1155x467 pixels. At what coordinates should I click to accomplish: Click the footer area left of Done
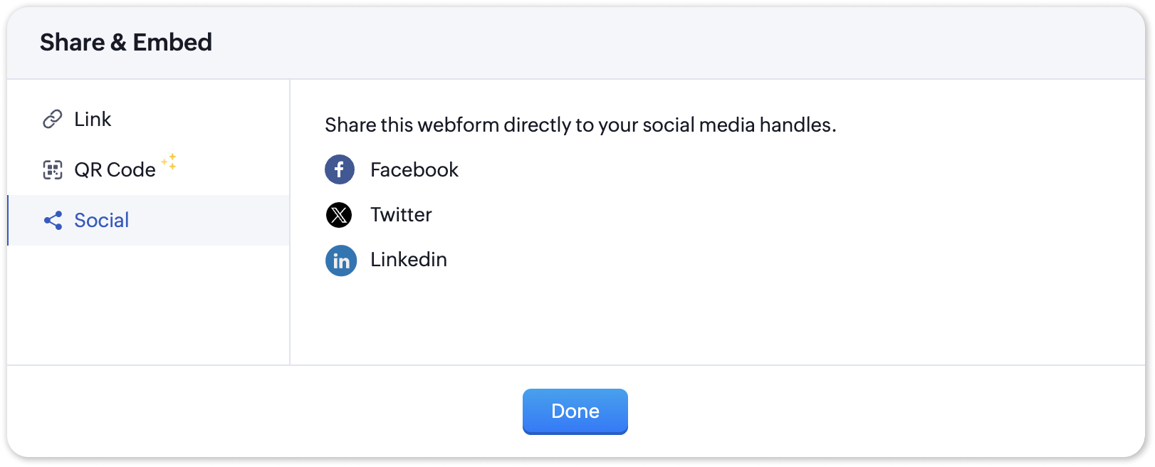[263, 411]
